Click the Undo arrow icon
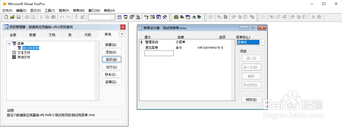 click(62, 17)
